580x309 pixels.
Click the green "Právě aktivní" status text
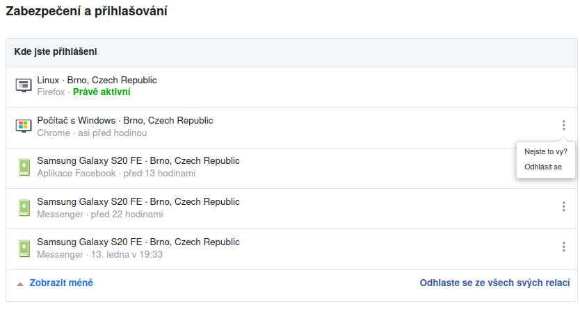pyautogui.click(x=102, y=92)
